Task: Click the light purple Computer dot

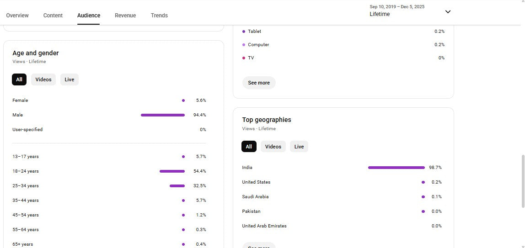Action: click(244, 45)
